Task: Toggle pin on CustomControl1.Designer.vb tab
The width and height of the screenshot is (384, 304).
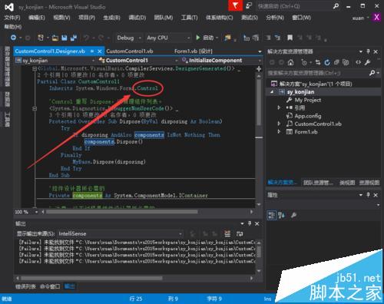Action: (x=92, y=51)
